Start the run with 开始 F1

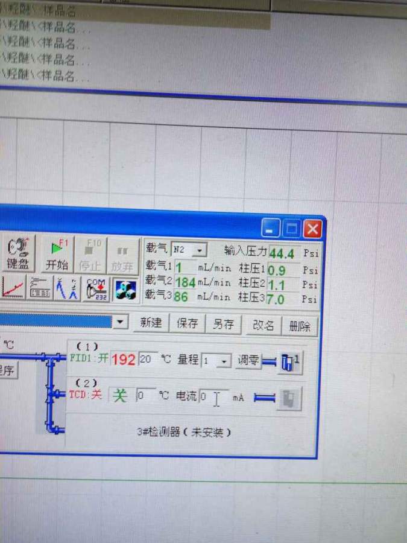[57, 255]
